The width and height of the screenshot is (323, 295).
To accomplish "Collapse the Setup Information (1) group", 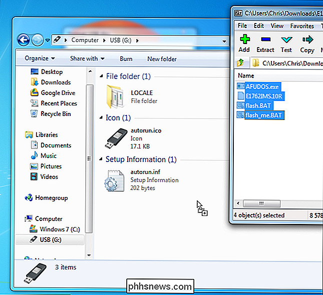I will 101,159.
